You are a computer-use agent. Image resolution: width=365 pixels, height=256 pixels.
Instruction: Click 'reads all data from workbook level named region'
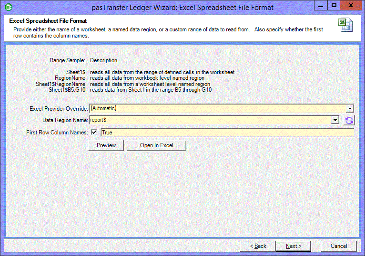(147, 78)
